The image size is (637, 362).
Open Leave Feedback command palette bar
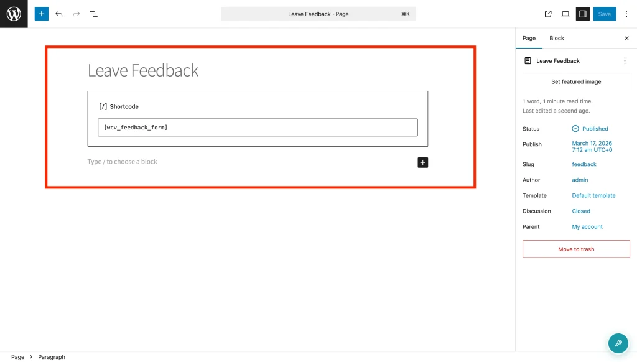coord(318,14)
